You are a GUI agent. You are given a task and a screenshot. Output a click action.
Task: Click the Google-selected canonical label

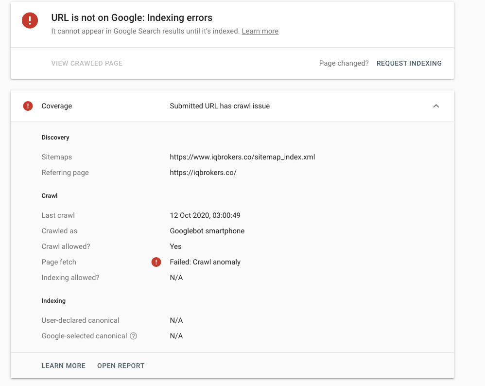click(x=84, y=336)
